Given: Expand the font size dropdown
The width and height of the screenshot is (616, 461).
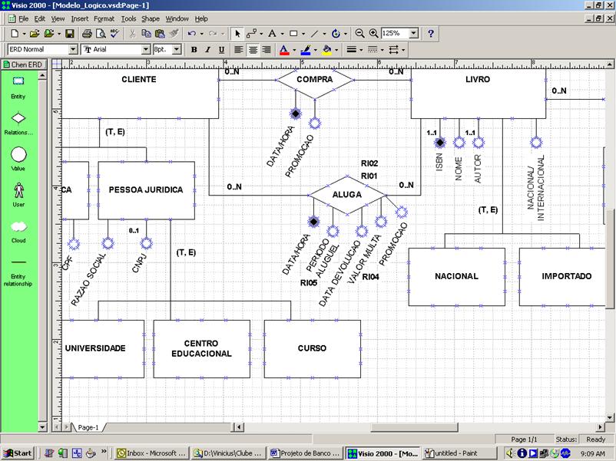Looking at the screenshot, I should click(x=177, y=49).
